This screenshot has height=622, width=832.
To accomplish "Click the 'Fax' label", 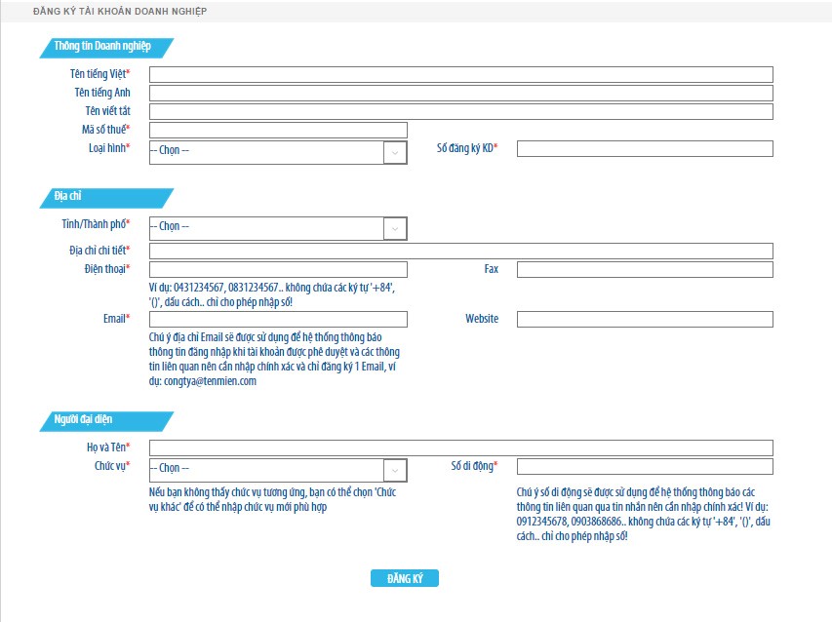I will (492, 269).
